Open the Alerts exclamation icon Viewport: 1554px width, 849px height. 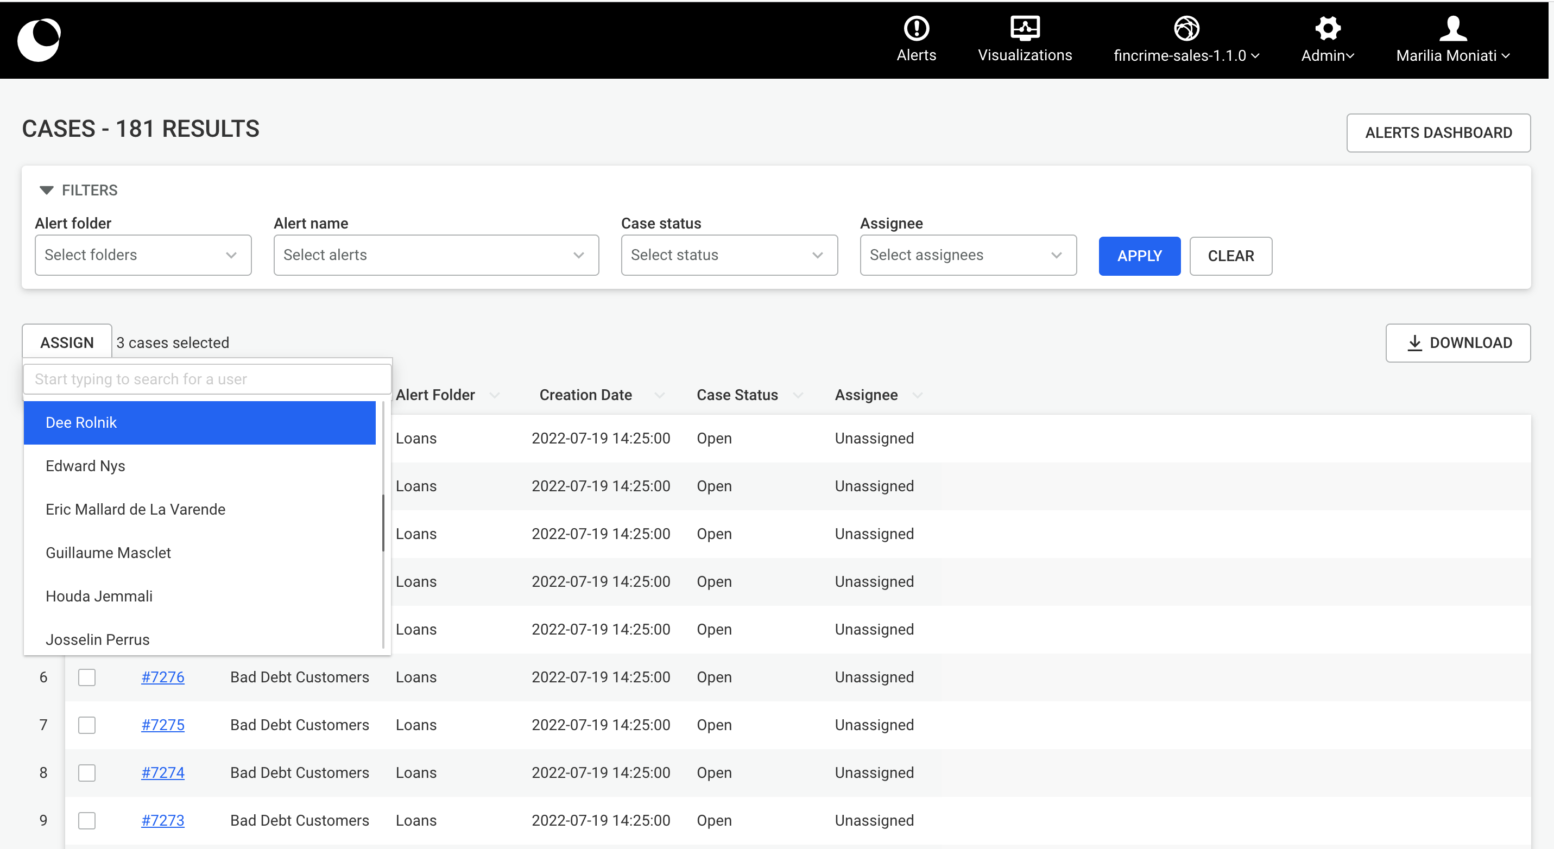(x=916, y=28)
